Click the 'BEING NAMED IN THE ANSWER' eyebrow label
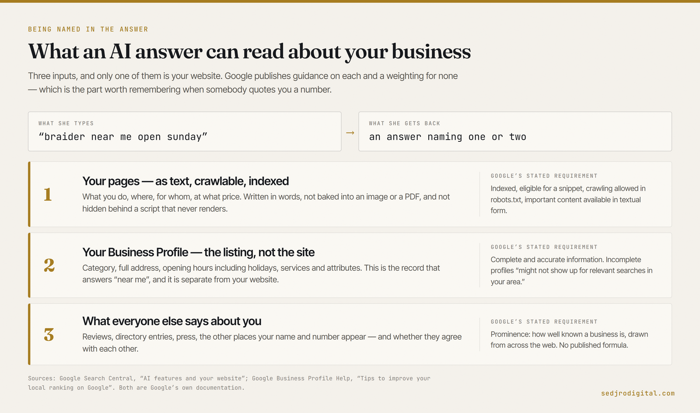Viewport: 700px width, 413px height. (x=88, y=29)
